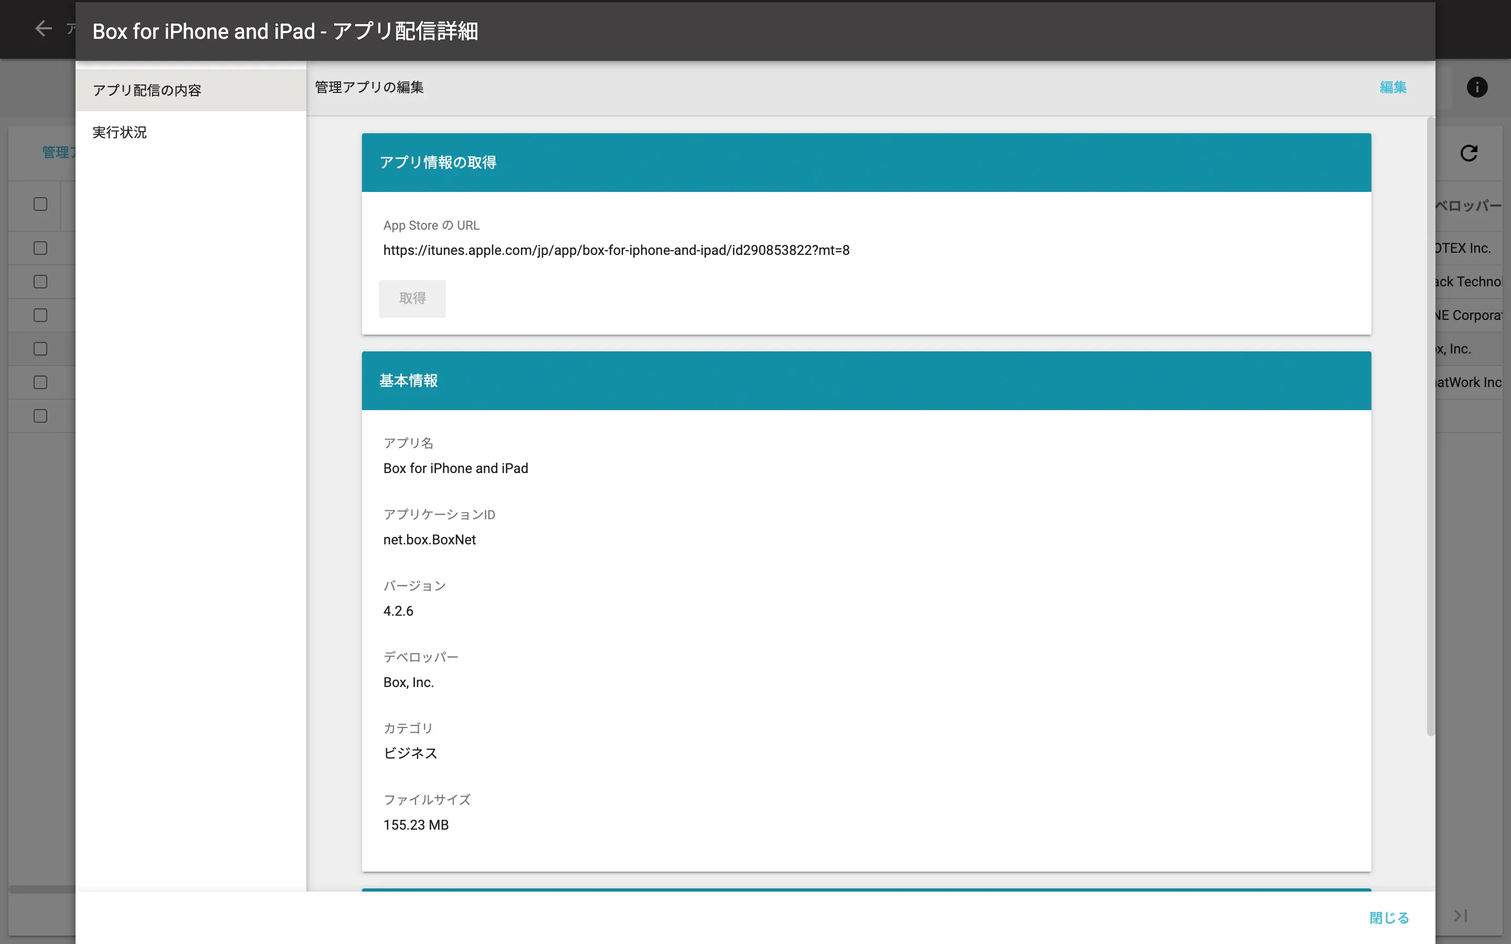Click the dialog vertical scrollbar
The image size is (1511, 944).
pyautogui.click(x=1430, y=426)
